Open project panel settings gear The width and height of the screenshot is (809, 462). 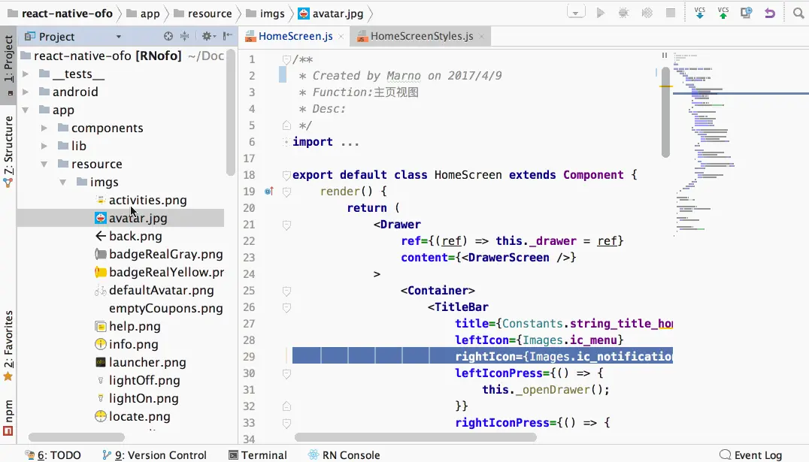208,36
